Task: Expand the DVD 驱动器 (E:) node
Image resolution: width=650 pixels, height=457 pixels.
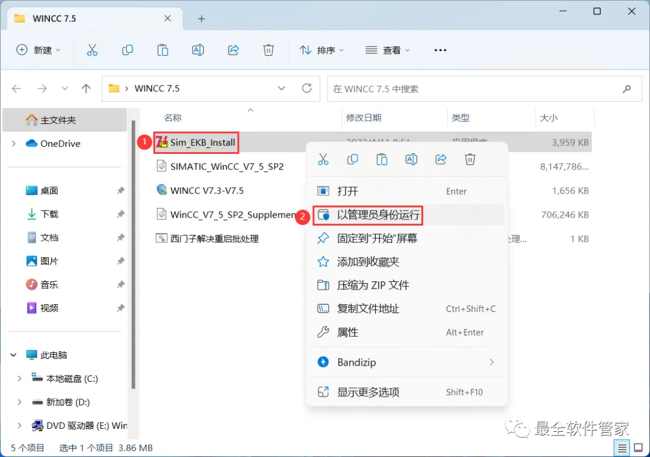Action: [19, 426]
